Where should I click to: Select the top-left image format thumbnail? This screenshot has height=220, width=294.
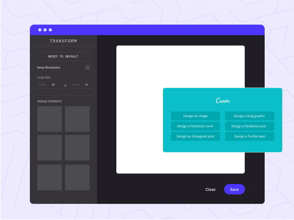[x=49, y=119]
